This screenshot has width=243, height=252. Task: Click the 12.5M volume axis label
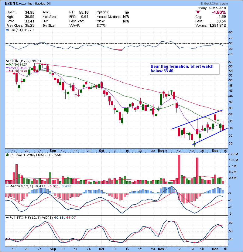(234, 154)
